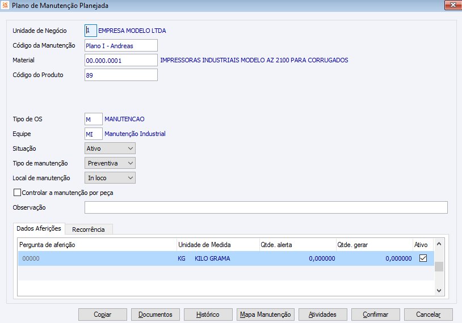Screen dimensions: 462x323
Task: Click the Observação text field
Action: 266,207
